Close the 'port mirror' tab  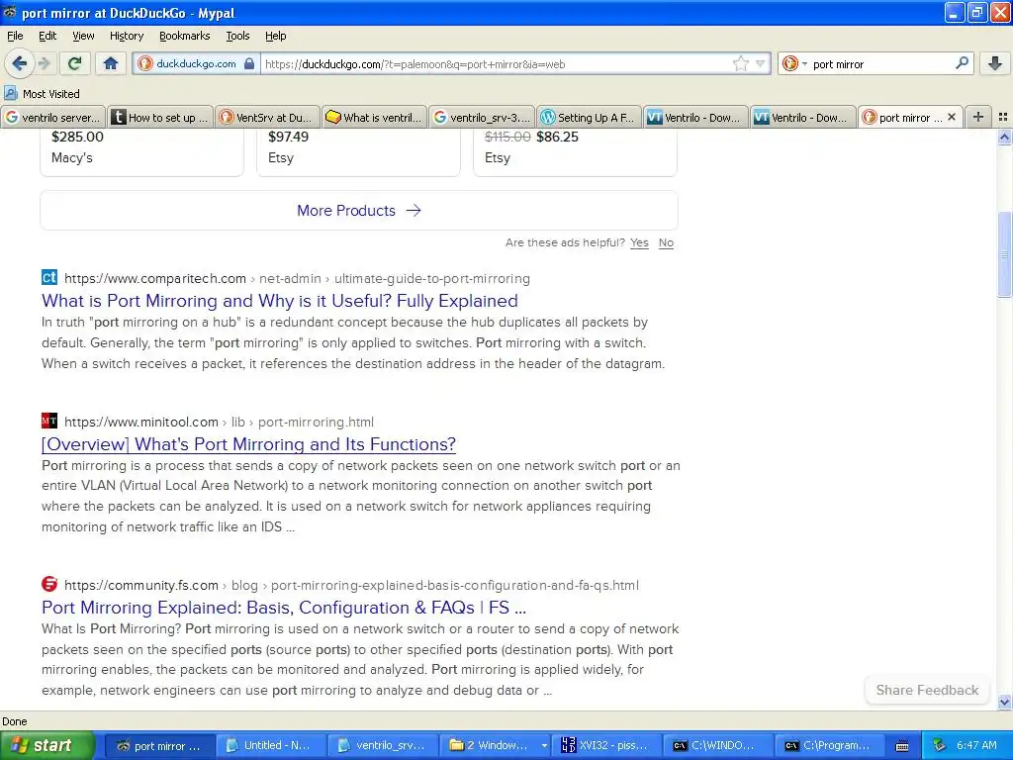[951, 117]
